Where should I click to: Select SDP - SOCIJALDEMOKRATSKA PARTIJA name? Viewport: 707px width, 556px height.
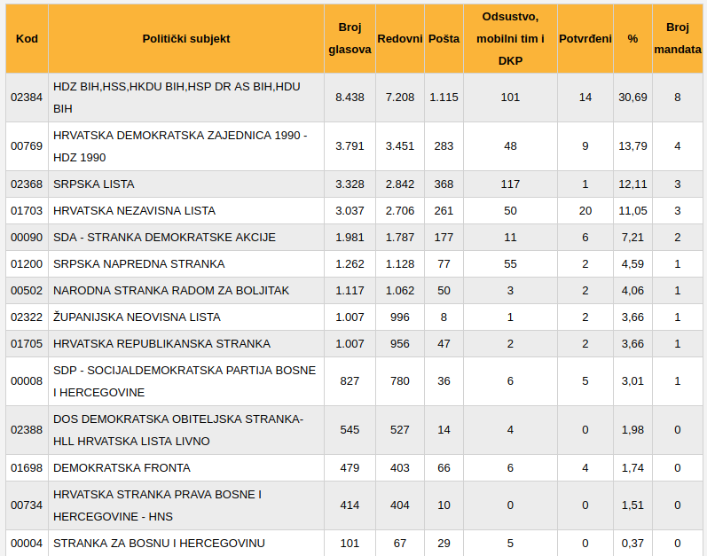tap(185, 381)
